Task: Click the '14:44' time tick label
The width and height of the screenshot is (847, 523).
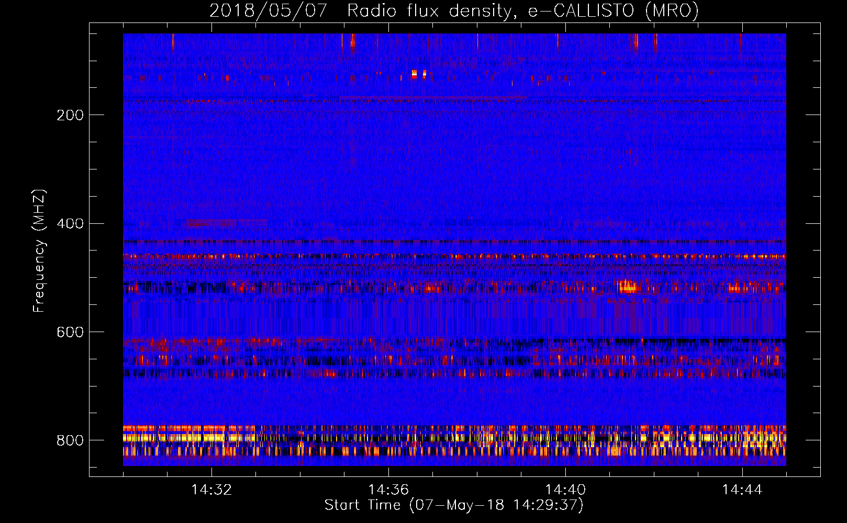Action: tap(742, 490)
